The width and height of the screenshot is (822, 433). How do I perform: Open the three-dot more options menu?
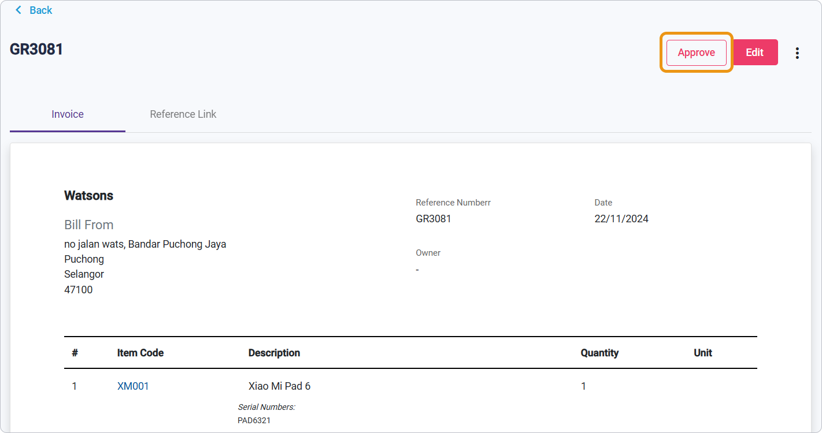pyautogui.click(x=797, y=53)
